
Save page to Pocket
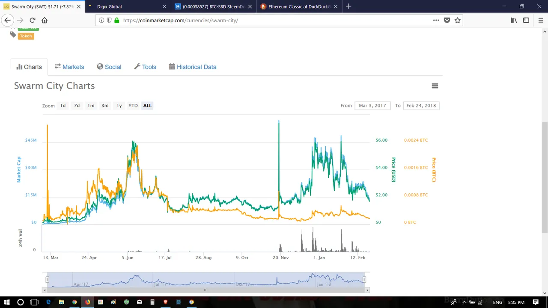tap(447, 20)
